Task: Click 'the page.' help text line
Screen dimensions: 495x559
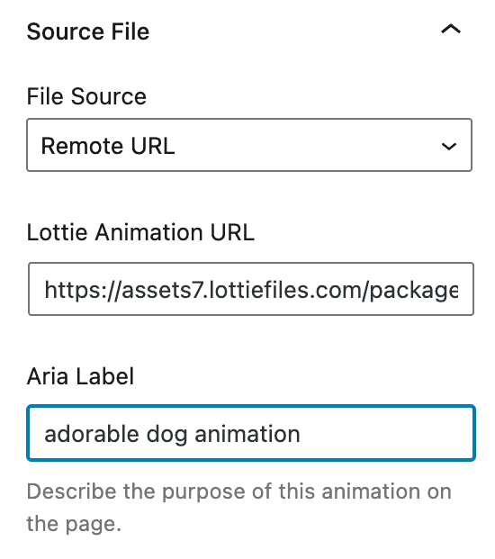Action: [x=74, y=524]
